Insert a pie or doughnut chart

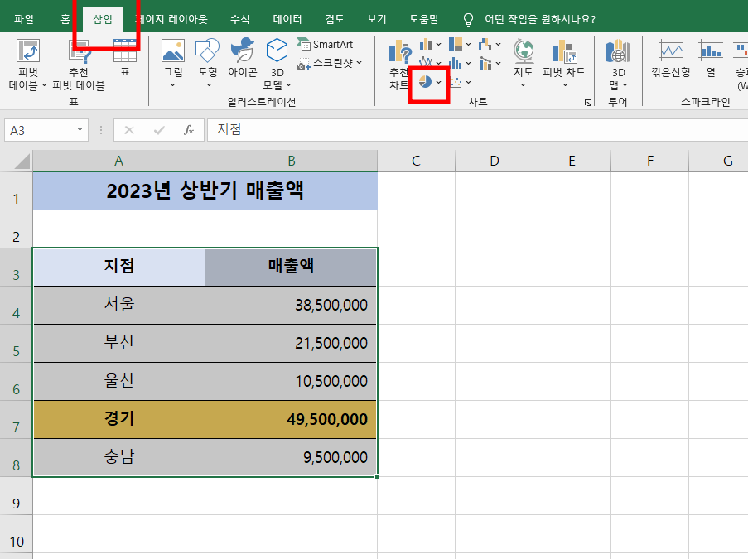[425, 82]
